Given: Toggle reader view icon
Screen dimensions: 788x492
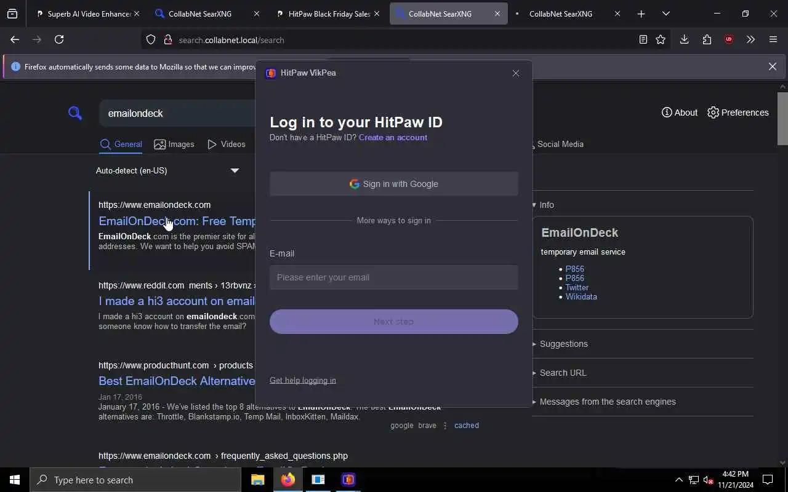Looking at the screenshot, I should (x=643, y=39).
